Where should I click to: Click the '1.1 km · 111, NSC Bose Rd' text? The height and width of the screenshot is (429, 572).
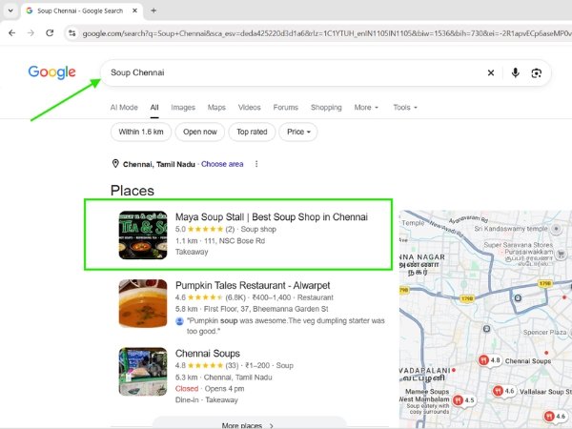[x=220, y=241]
